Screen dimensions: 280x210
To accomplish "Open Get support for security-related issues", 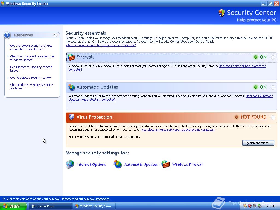I will pos(31,69).
